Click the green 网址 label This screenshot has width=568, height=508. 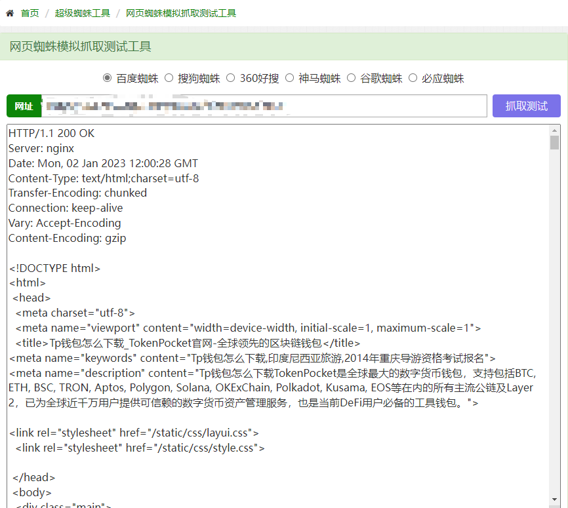24,106
